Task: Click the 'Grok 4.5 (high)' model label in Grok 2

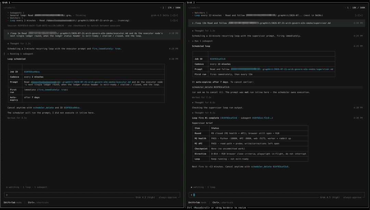Action: point(330,197)
